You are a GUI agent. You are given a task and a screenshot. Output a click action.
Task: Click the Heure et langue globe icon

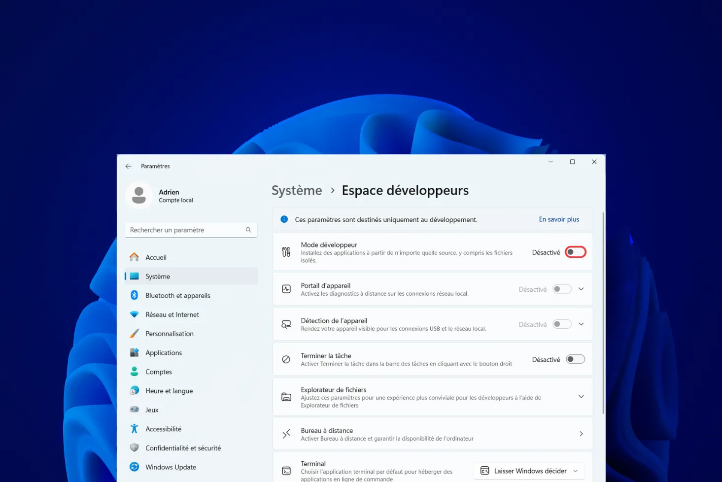134,391
